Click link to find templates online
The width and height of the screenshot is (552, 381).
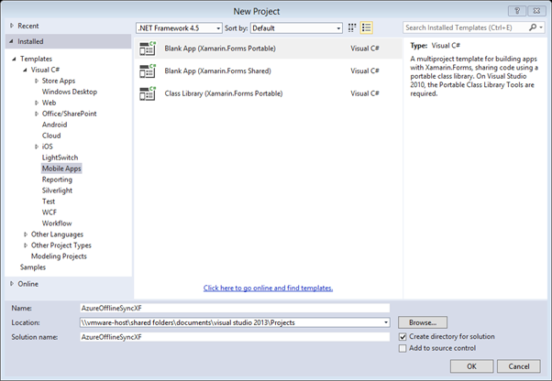click(269, 288)
